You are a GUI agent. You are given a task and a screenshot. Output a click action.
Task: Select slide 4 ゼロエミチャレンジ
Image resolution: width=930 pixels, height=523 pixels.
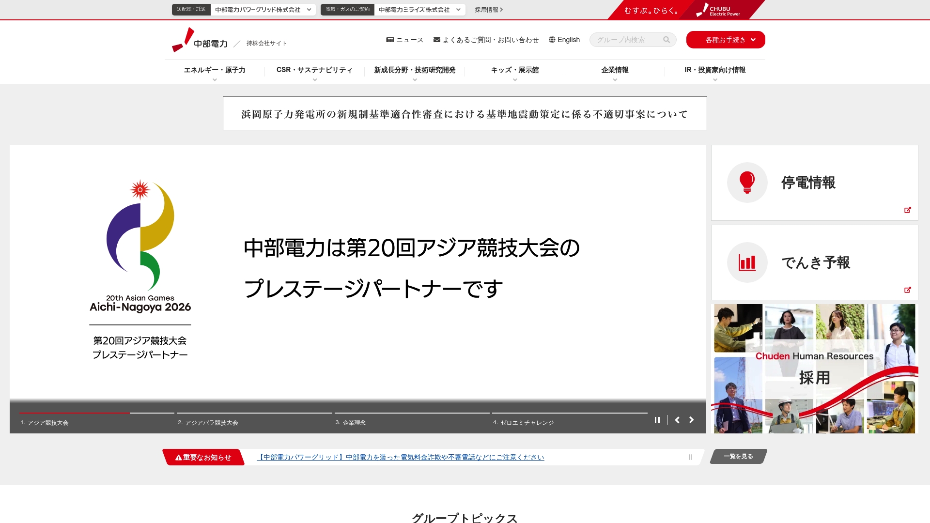(570, 419)
